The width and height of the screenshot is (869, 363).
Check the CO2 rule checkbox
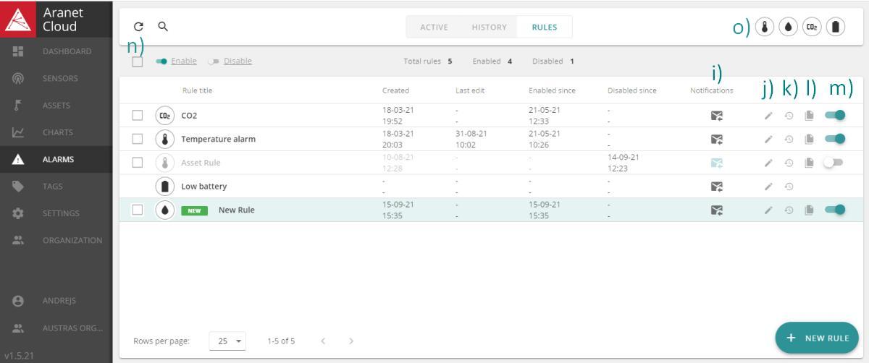138,116
